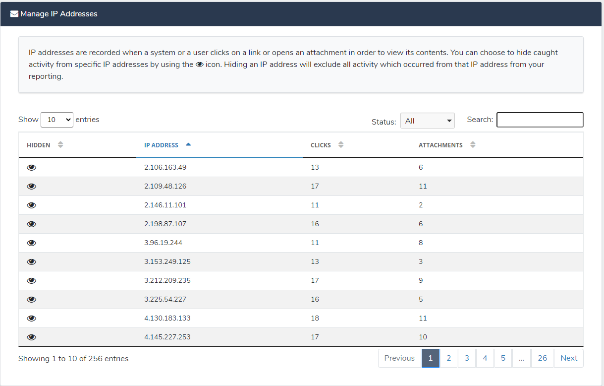The width and height of the screenshot is (604, 386).
Task: Click the eye icon for 4.145.227.253
Action: coord(31,337)
